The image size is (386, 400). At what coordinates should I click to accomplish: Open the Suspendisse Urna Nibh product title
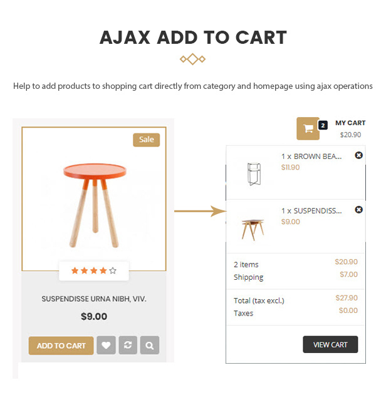coord(94,299)
